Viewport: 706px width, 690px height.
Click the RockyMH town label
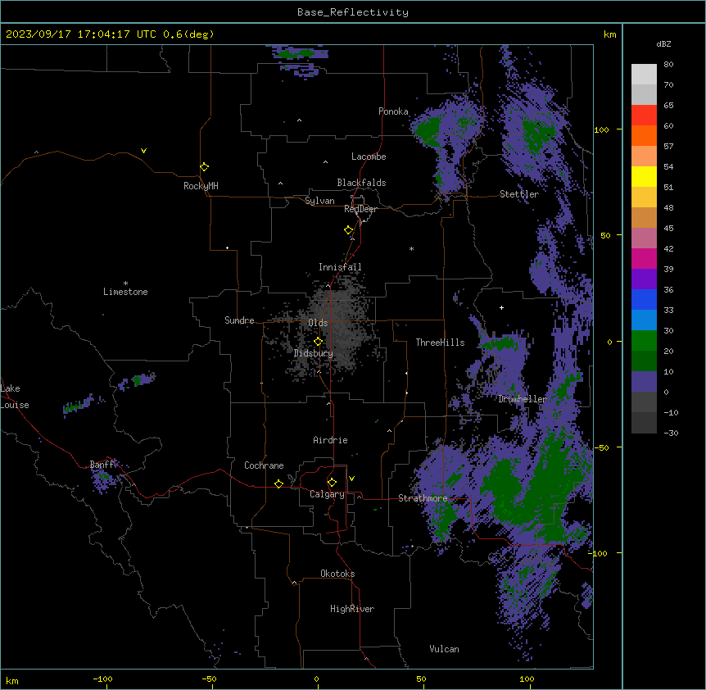201,186
